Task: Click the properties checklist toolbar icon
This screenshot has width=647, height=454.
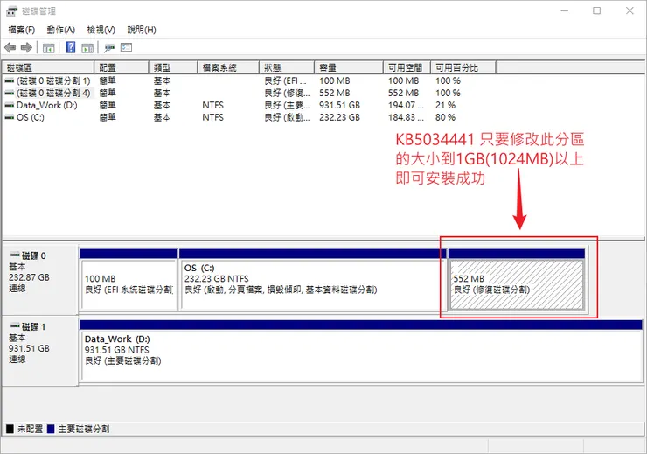Action: pyautogui.click(x=126, y=47)
